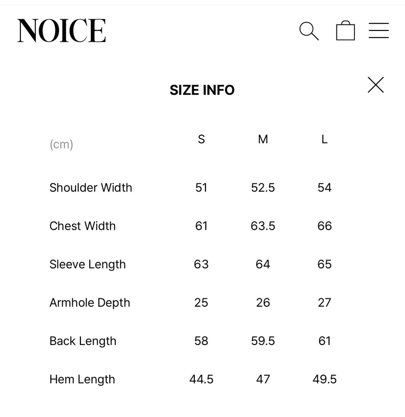
Task: Click the Armhole Depth row label
Action: point(90,303)
